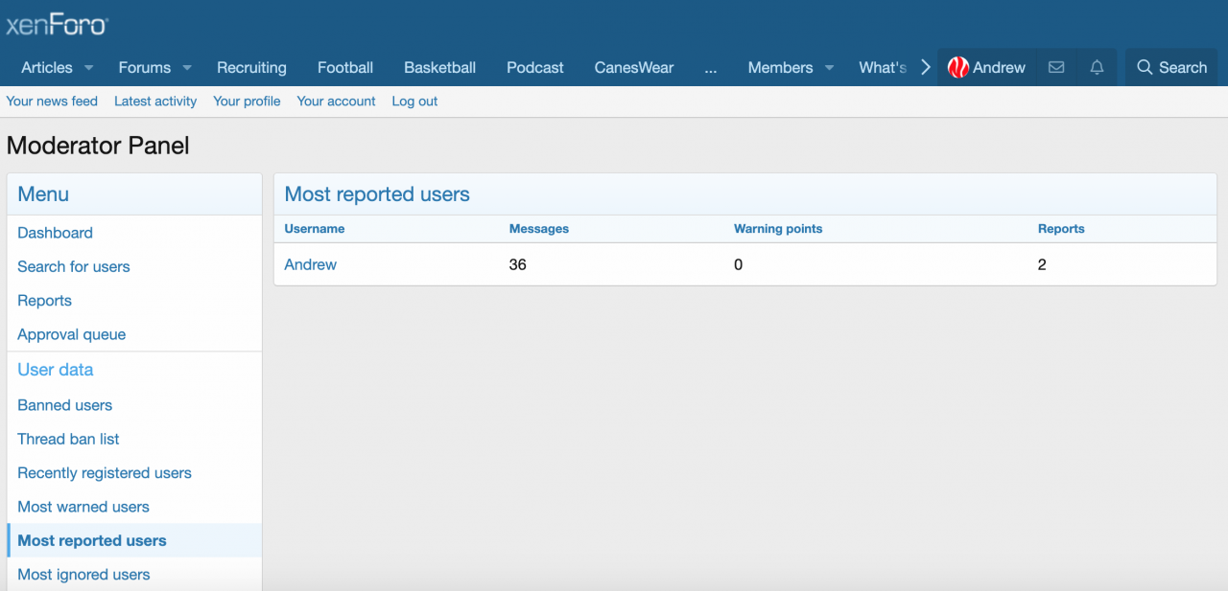
Task: Click the more (…) navigation item
Action: [710, 67]
